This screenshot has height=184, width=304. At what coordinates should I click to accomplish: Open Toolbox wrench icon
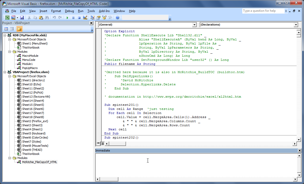(x=110, y=18)
